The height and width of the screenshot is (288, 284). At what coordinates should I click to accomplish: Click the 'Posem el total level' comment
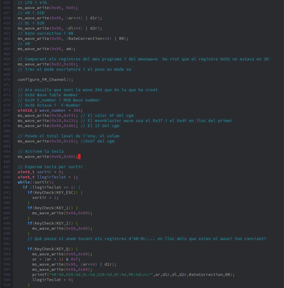(68, 136)
